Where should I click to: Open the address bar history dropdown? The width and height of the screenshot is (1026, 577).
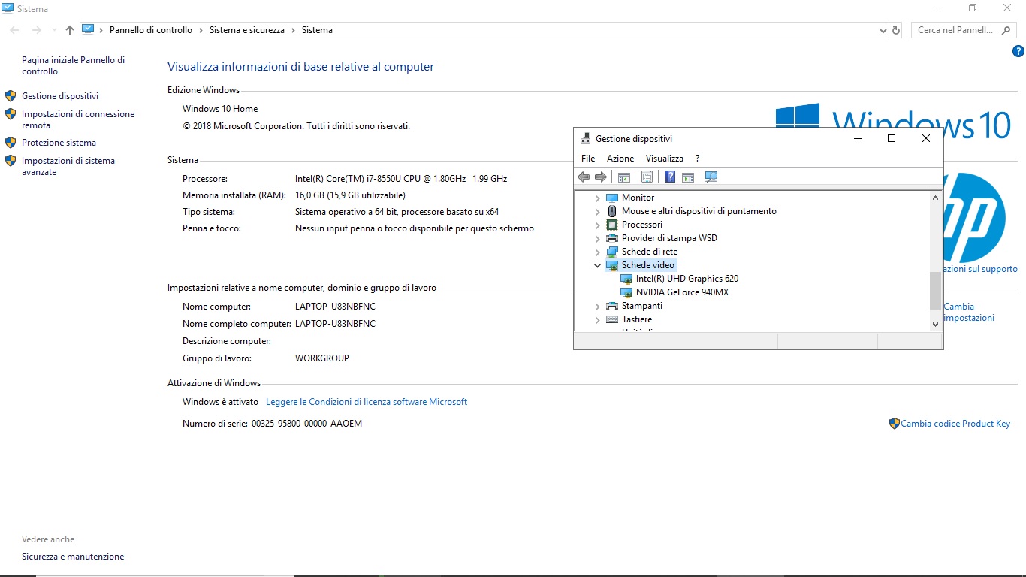(x=883, y=31)
